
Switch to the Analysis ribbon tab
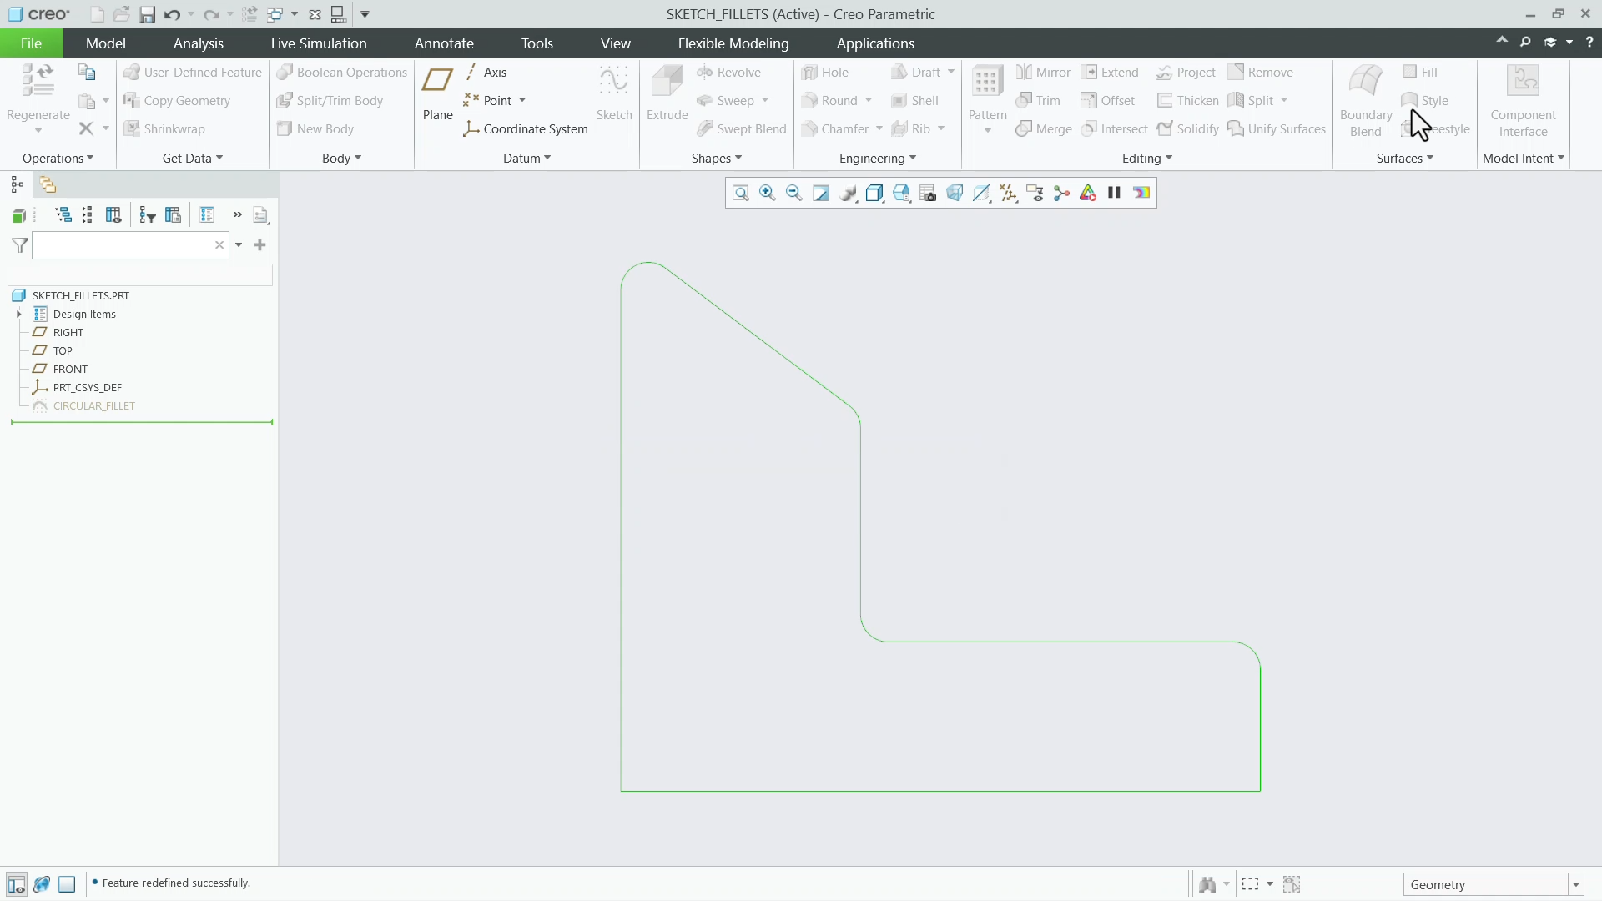198,43
